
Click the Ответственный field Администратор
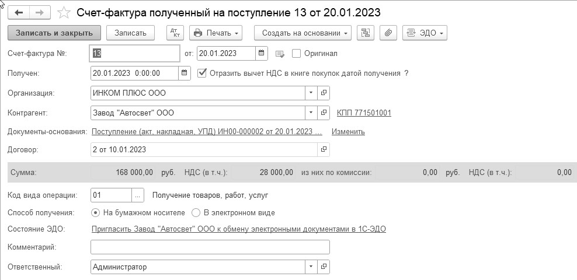point(197,267)
